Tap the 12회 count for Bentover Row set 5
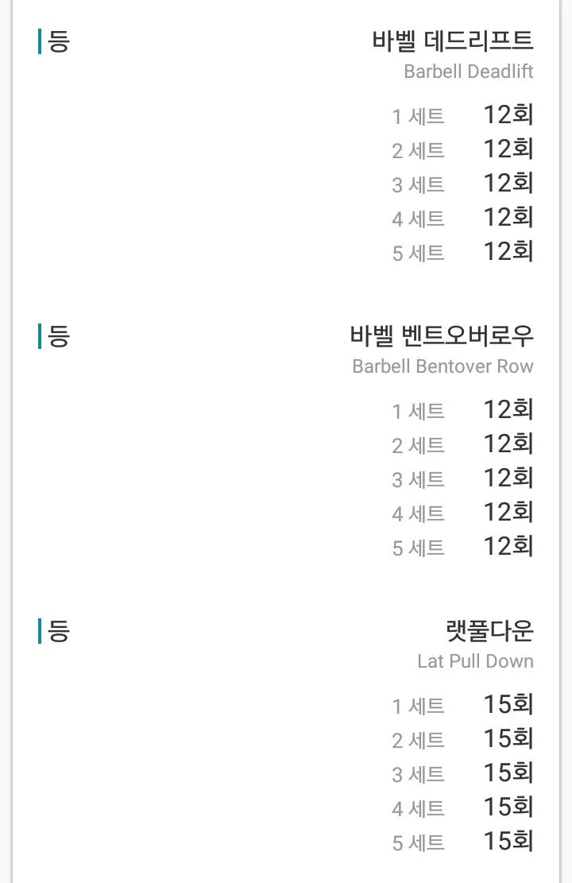Screen dimensions: 572x883 [508, 547]
